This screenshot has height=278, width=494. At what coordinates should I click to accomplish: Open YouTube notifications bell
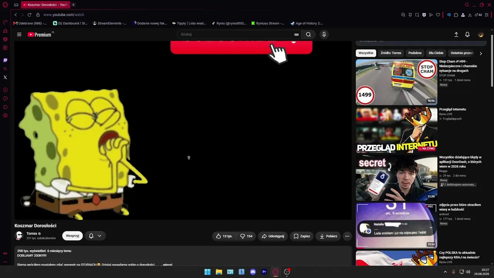click(467, 34)
